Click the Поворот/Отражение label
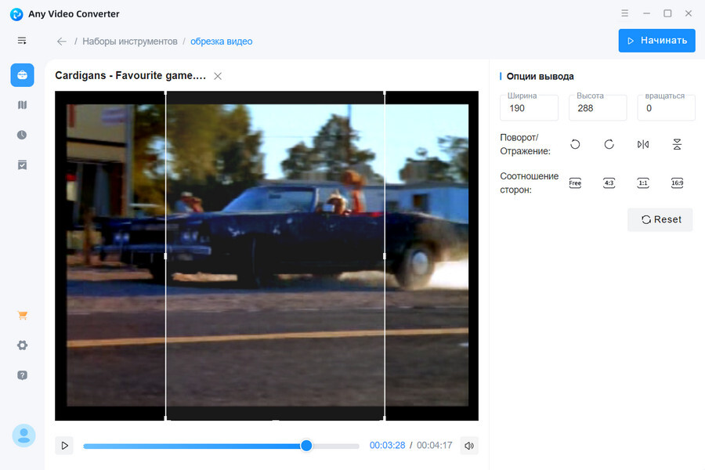The height and width of the screenshot is (470, 705). (x=525, y=144)
